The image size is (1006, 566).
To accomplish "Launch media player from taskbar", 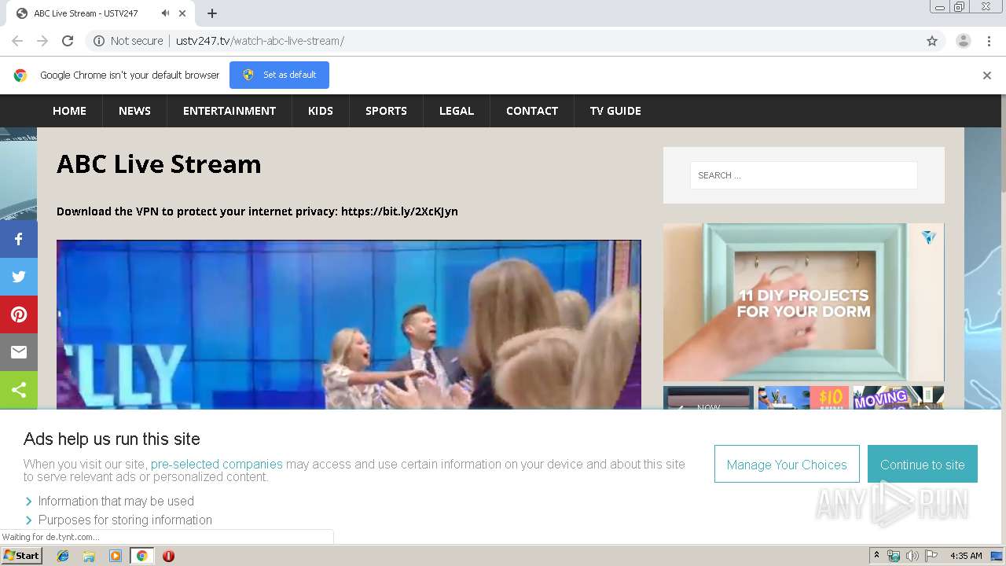I will point(115,556).
